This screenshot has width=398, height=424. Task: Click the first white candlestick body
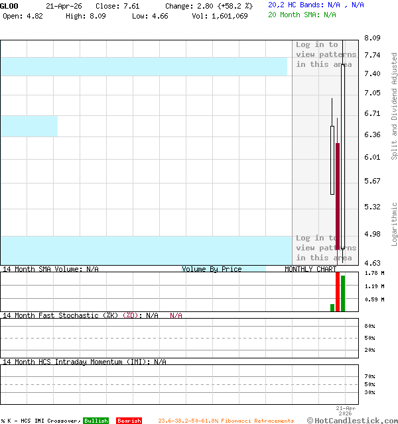332,160
